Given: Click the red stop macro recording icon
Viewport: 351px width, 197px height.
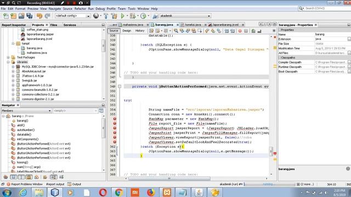Looking at the screenshot, I should [240, 31].
